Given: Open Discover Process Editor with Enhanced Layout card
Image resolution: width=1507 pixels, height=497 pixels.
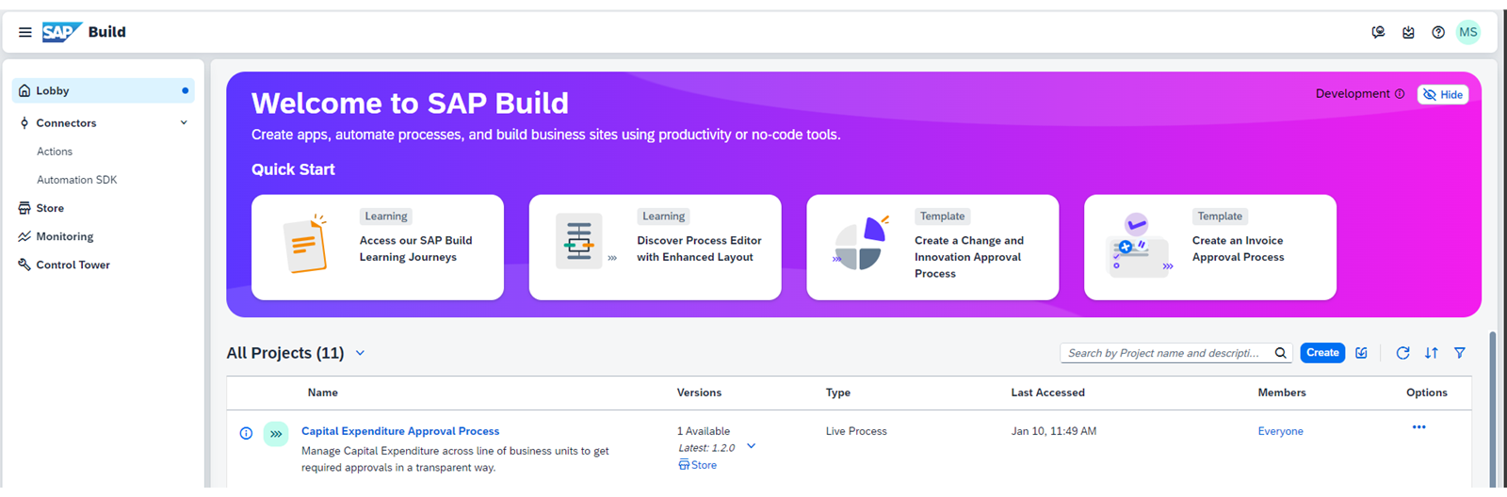Looking at the screenshot, I should 656,248.
